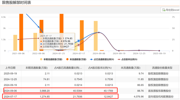This screenshot has width=180, height=100.
Task: Click the 1,274.85 table value
Action: click(45, 97)
